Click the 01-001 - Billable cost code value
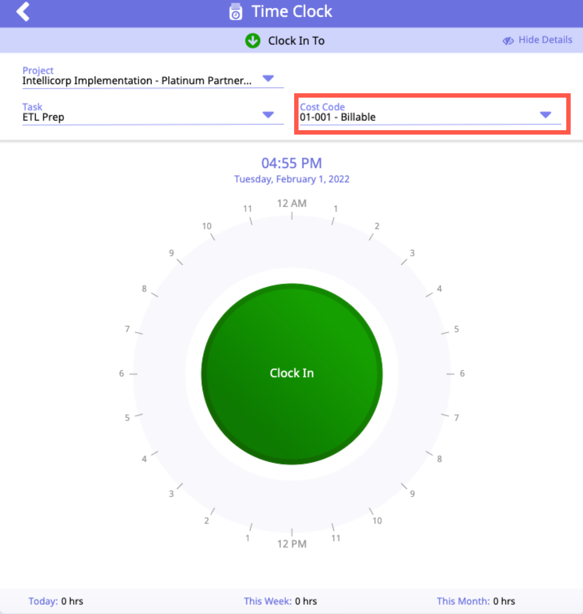 tap(338, 117)
